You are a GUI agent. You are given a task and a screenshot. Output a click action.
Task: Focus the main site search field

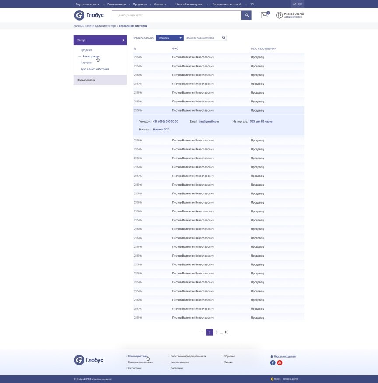tap(176, 15)
